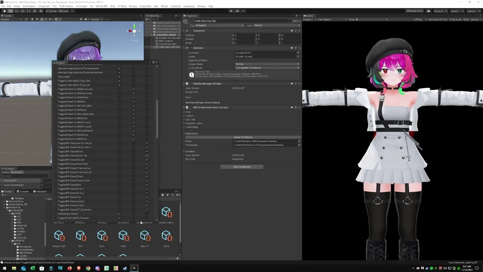Select the Outfits folder in Project tree

[21, 229]
